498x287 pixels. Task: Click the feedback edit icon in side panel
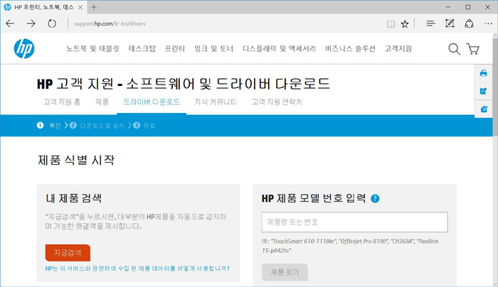pos(483,109)
